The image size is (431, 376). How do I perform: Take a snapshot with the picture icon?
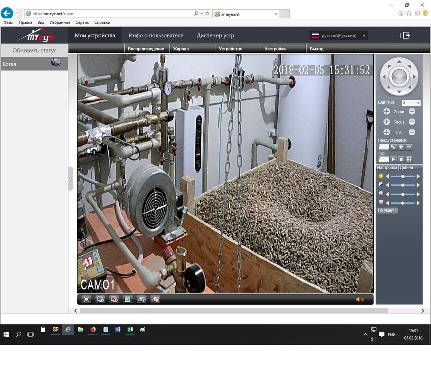pyautogui.click(x=128, y=299)
